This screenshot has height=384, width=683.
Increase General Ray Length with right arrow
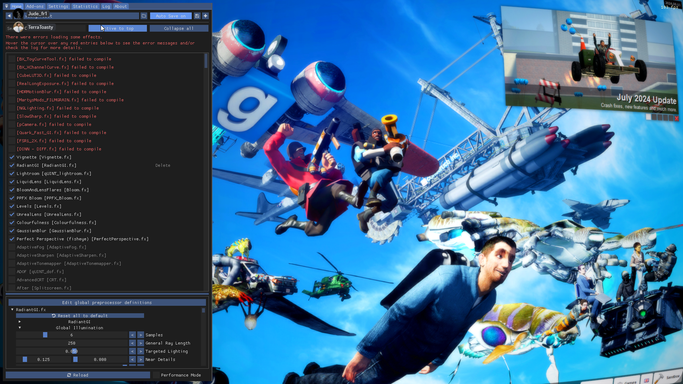click(x=141, y=343)
